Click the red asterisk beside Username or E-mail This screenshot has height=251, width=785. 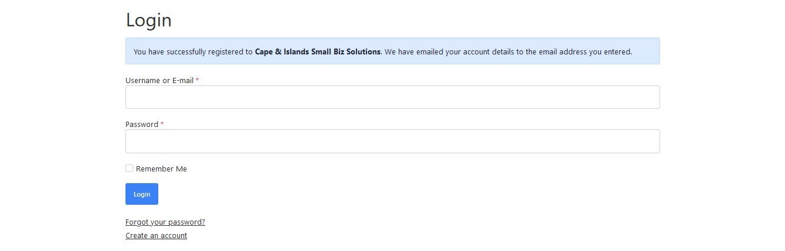(198, 81)
